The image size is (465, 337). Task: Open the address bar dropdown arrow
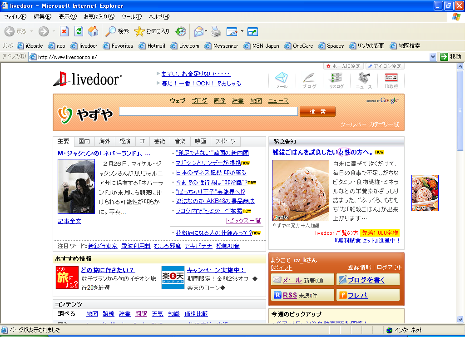[433, 57]
